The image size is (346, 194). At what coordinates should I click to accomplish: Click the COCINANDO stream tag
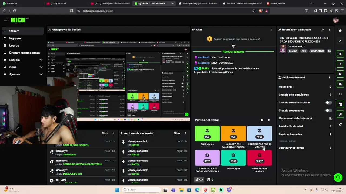[x=317, y=51]
